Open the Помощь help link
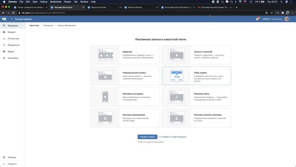This screenshot has width=296, height=167. (x=12, y=157)
